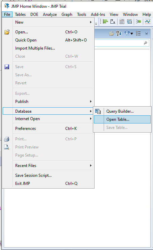The width and height of the screenshot is (153, 250).
Task: Click the Fit Y by X toolbar icon
Action: click(x=113, y=21)
